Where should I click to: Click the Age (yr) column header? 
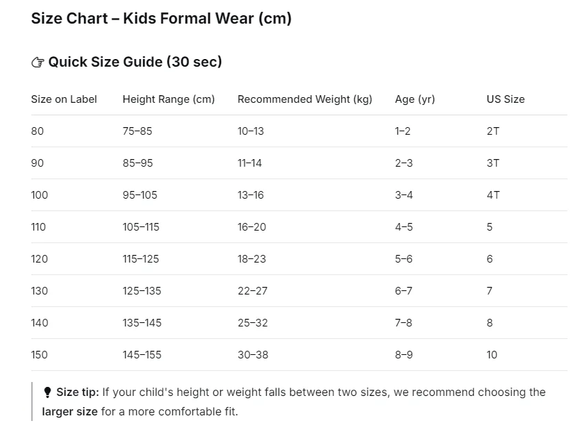(415, 99)
